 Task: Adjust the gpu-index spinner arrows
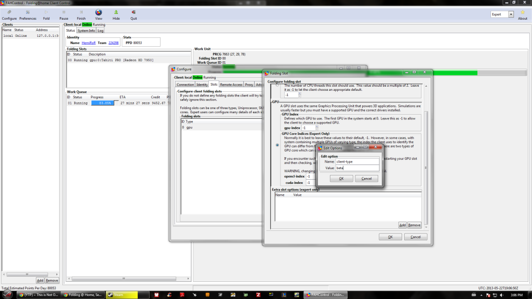point(317,128)
